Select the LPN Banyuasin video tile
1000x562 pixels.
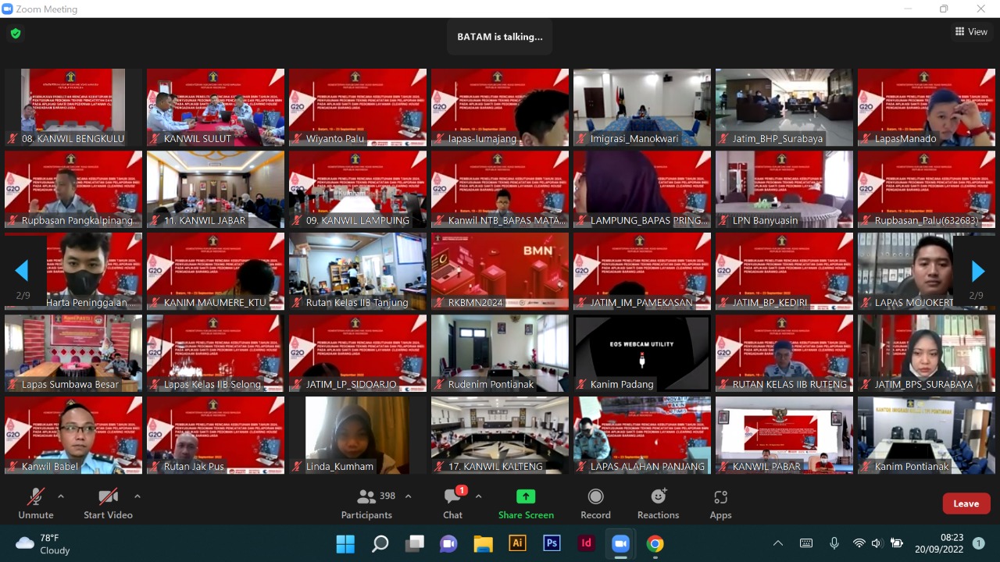point(784,189)
